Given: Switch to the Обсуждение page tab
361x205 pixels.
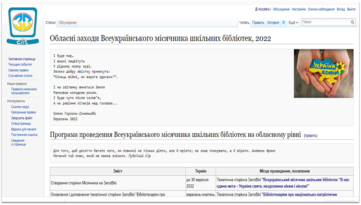Looking at the screenshot, I should [67, 22].
